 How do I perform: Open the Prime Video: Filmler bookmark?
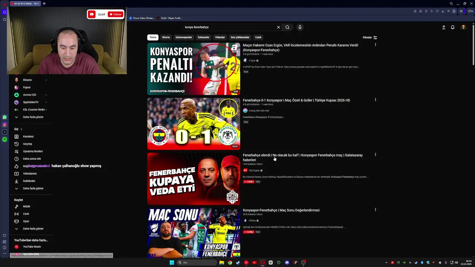142,18
